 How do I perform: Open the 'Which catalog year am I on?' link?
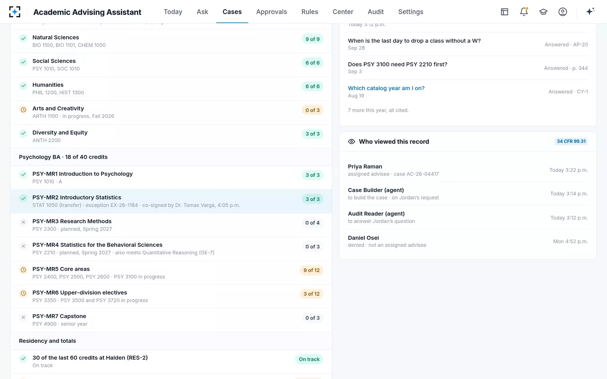coord(386,88)
